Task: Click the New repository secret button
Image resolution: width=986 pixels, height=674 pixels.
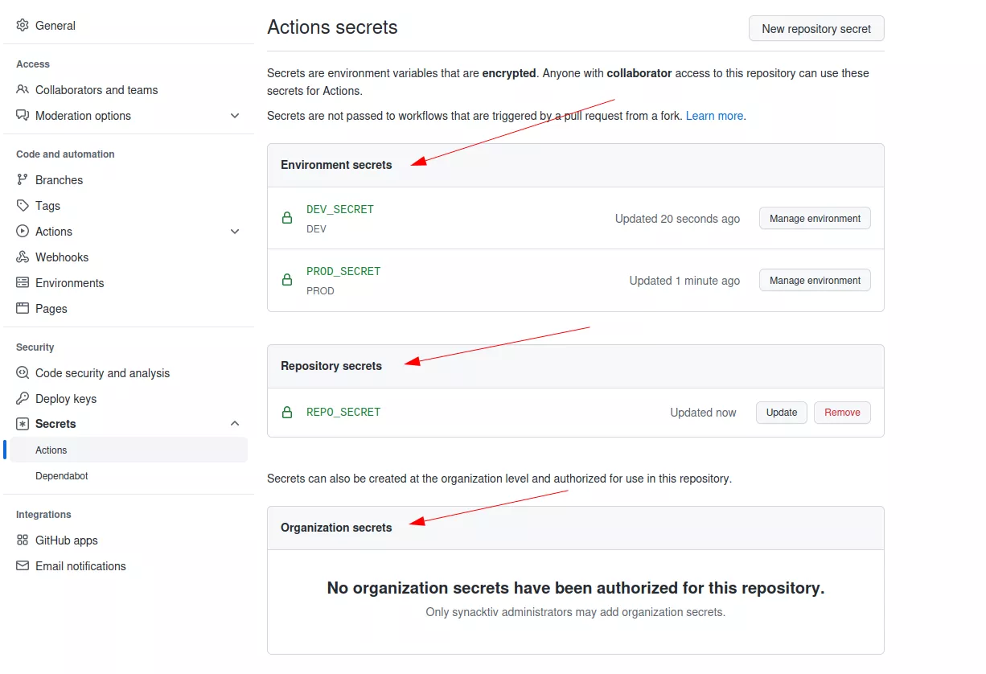Action: click(x=816, y=29)
